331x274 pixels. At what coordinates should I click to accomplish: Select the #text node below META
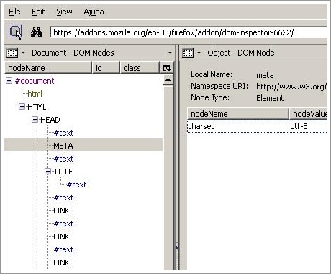click(63, 159)
